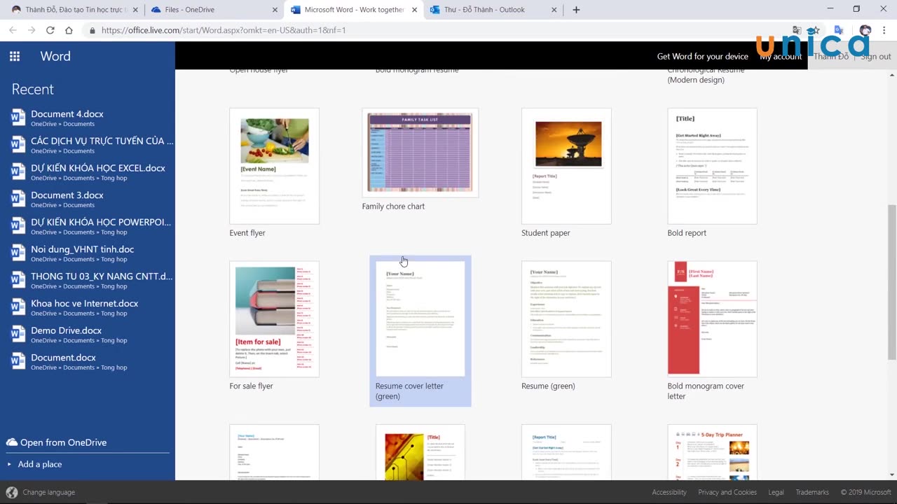
Task: Choose the Family chore chart template
Action: (x=420, y=153)
